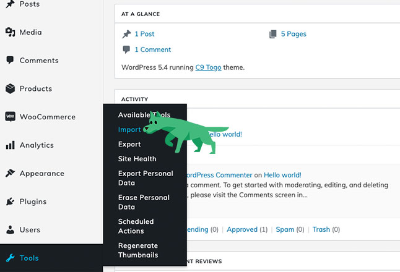Select Erase Personal Data submenu item
Screen dimensions: 400x272
[144, 202]
